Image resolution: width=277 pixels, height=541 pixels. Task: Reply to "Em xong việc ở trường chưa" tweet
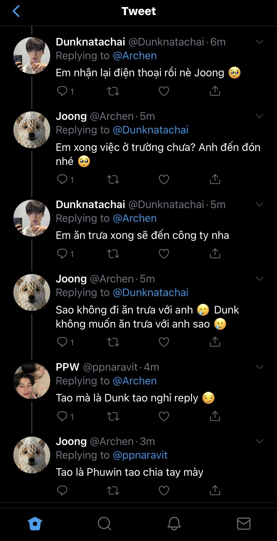pos(63,179)
